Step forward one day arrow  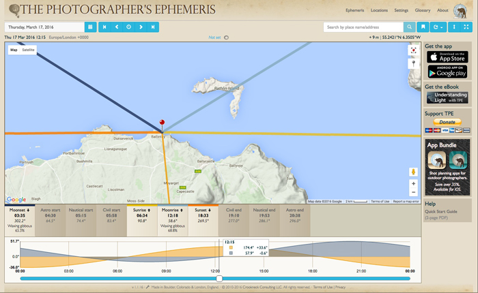141,27
